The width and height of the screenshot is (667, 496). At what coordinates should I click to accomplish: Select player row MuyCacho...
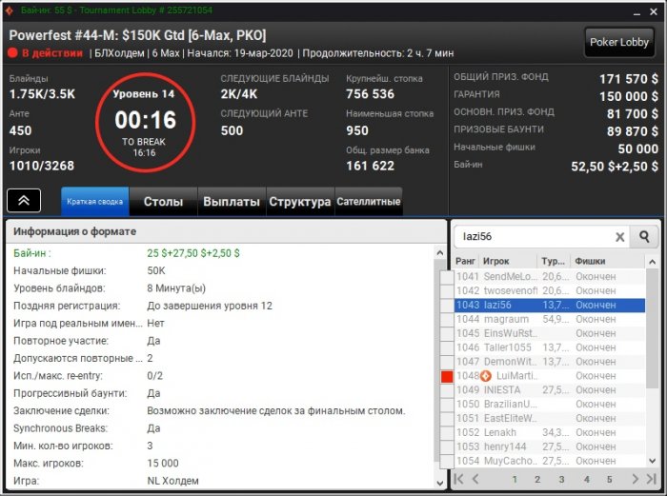point(550,461)
